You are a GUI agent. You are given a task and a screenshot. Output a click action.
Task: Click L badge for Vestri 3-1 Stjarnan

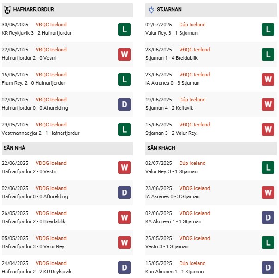(267, 243)
